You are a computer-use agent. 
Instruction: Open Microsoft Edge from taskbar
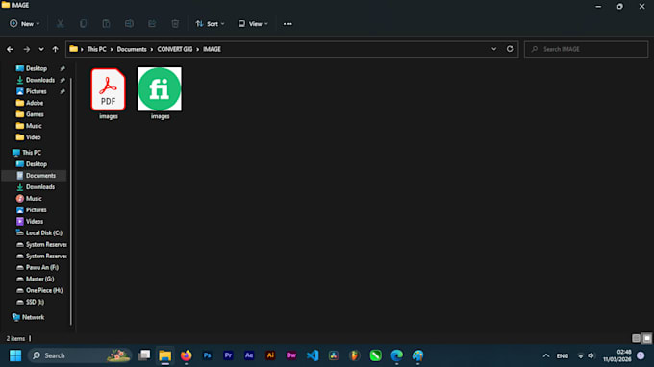pyautogui.click(x=396, y=355)
